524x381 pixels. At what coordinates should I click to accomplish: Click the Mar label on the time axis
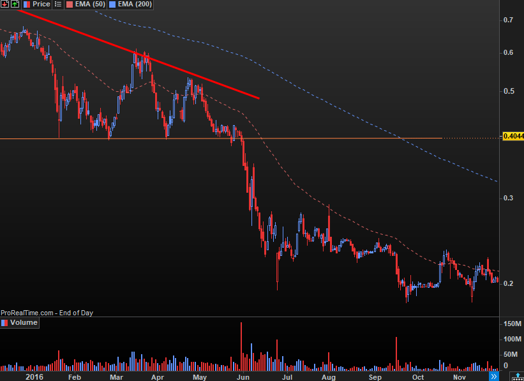116,377
